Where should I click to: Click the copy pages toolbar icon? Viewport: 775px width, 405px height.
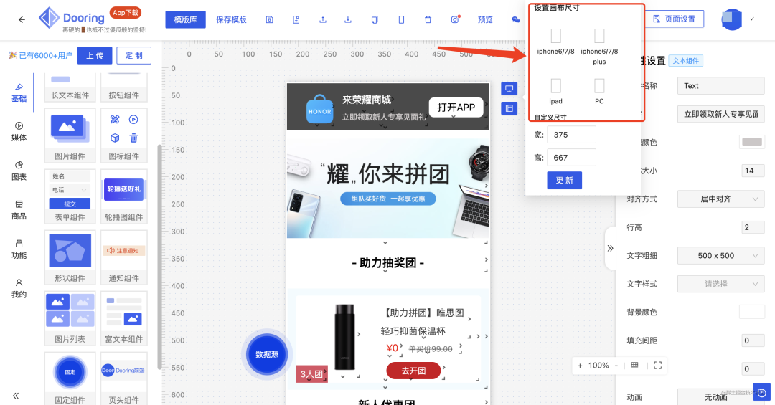[x=375, y=20]
